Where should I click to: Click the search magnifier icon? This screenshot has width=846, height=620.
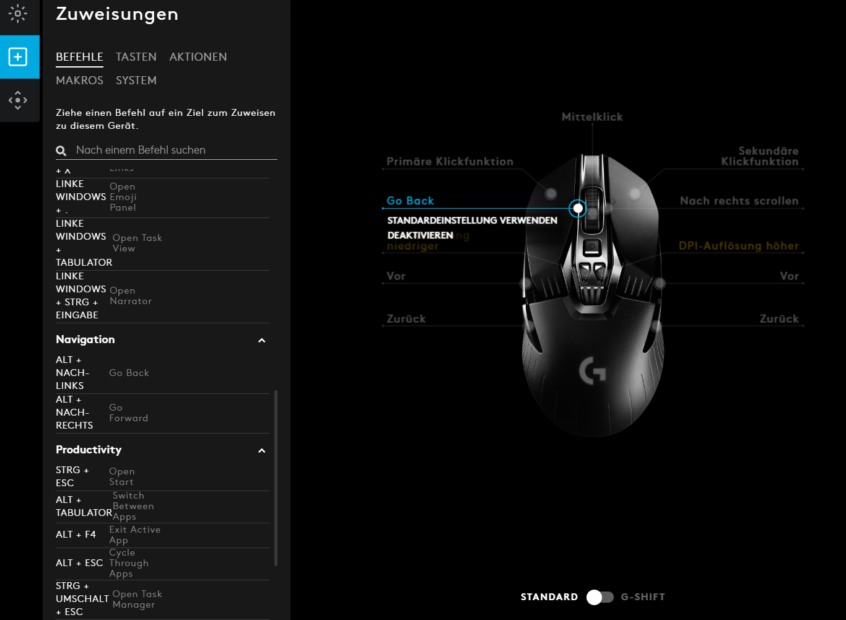click(x=61, y=151)
